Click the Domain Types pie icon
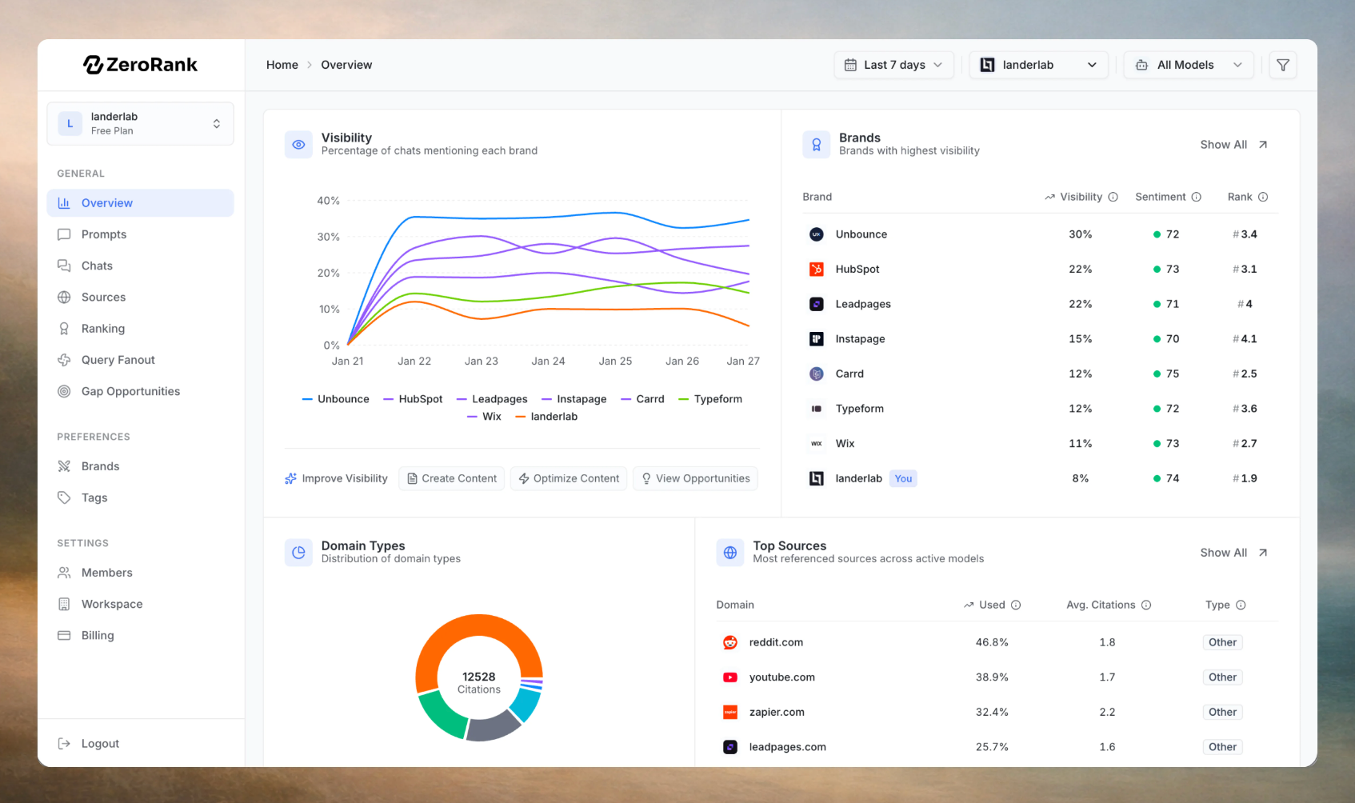This screenshot has height=803, width=1355. tap(298, 553)
